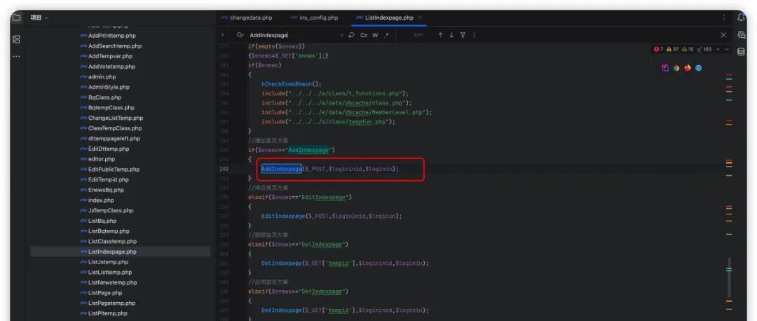The height and width of the screenshot is (321, 757).
Task: Select admin.php in project tree
Action: pos(98,77)
